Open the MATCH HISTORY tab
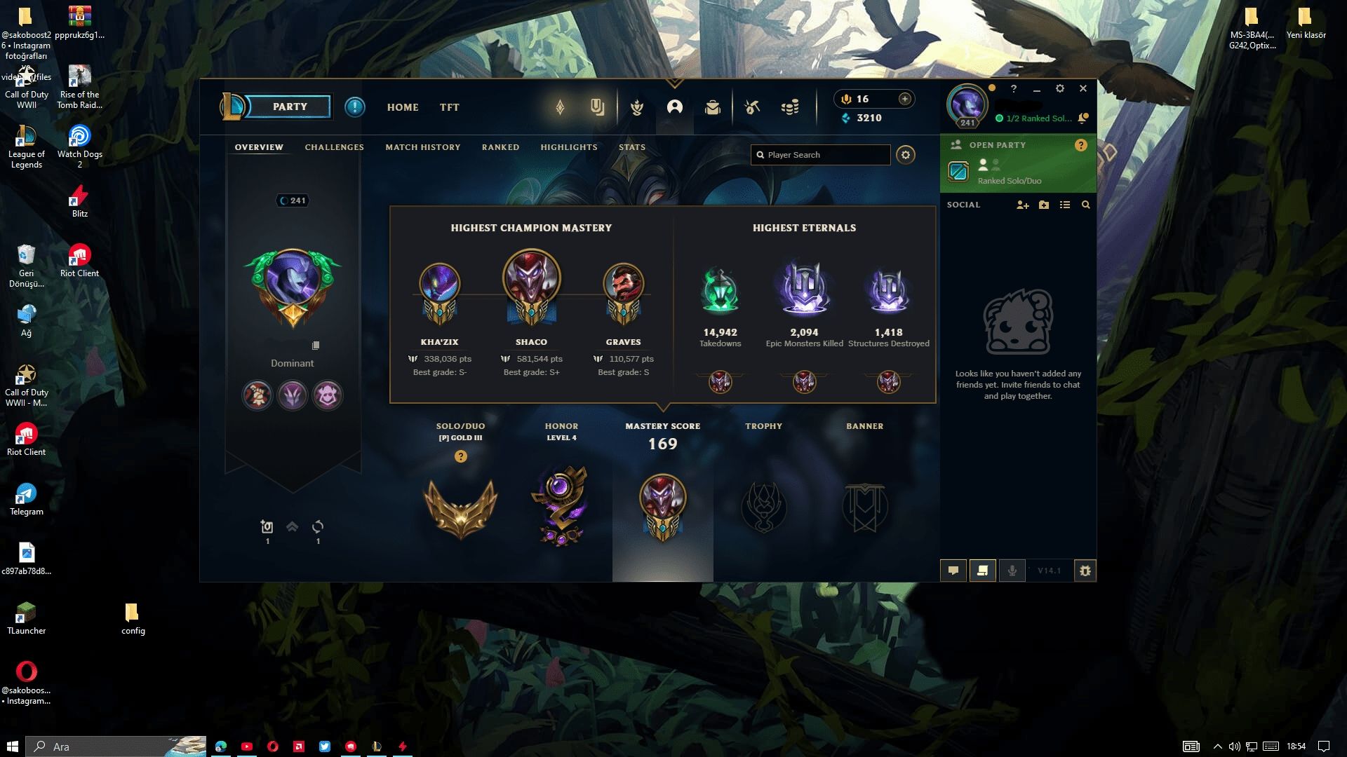 coord(423,147)
